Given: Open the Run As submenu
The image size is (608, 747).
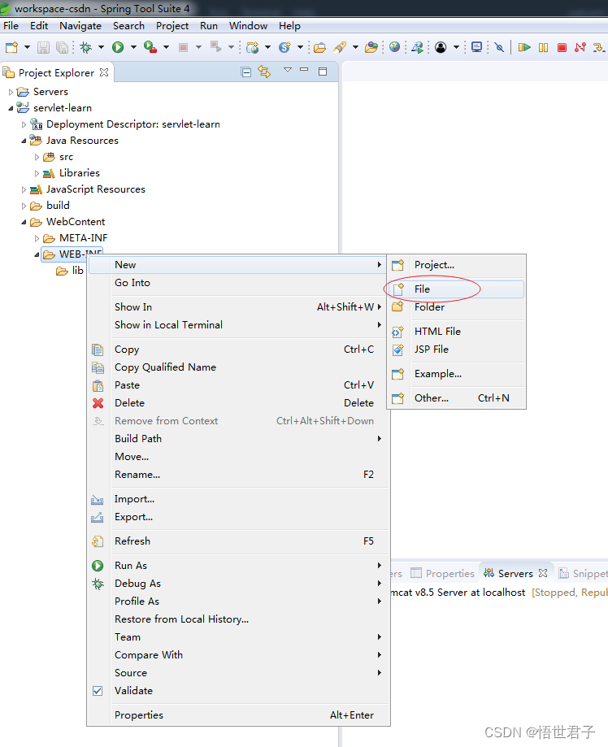Looking at the screenshot, I should click(237, 566).
